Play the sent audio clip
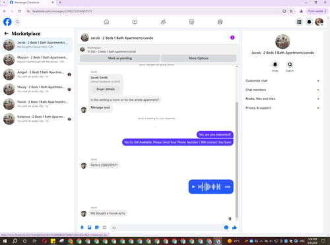Viewport: 330px width, 245px height. point(193,187)
